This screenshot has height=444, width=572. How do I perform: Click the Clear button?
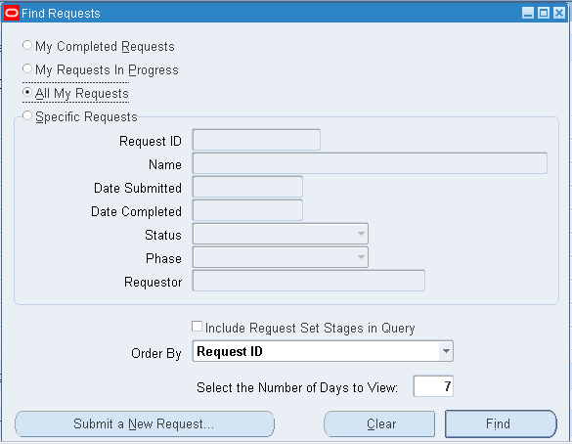[x=379, y=423]
